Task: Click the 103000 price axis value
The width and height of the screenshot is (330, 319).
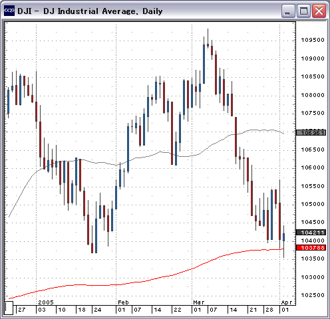Action: (313, 277)
